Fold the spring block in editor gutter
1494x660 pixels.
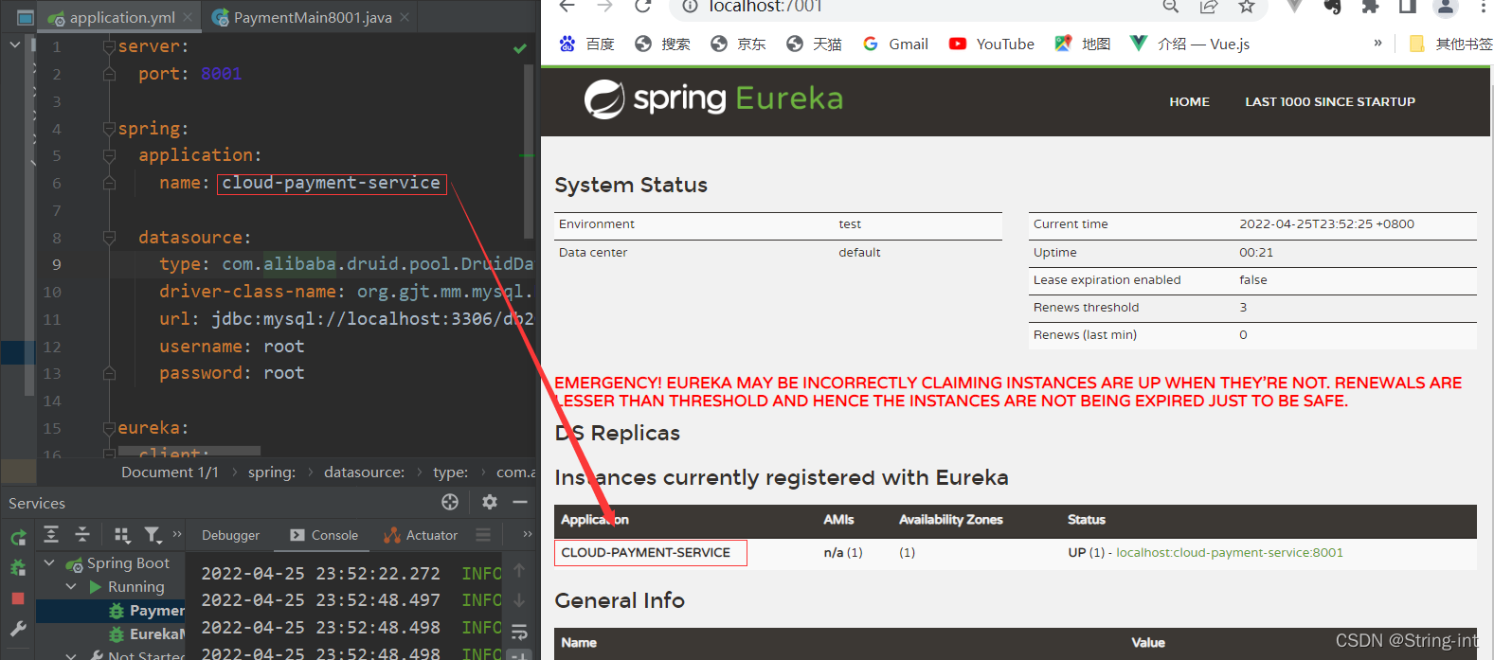pos(109,129)
